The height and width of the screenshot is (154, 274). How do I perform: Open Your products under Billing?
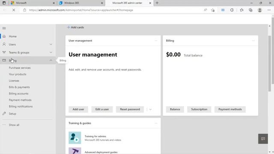(x=18, y=74)
